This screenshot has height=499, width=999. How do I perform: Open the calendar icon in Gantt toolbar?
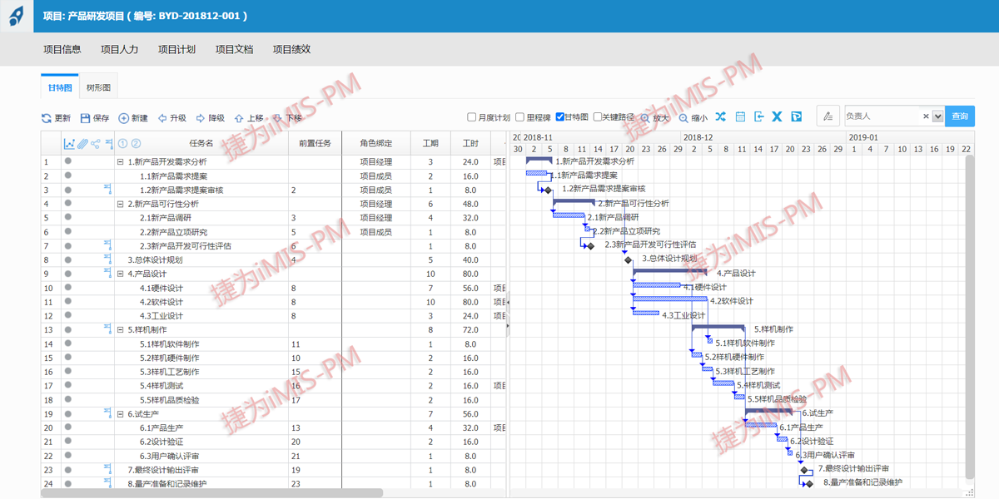(x=740, y=117)
